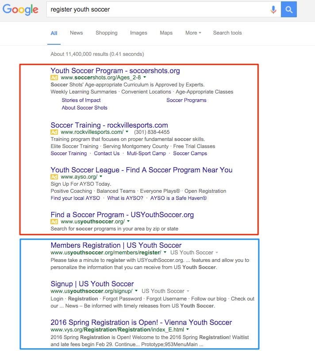Click the Ad badge next to www.ayso.org
The image size is (315, 351).
[x=54, y=177]
